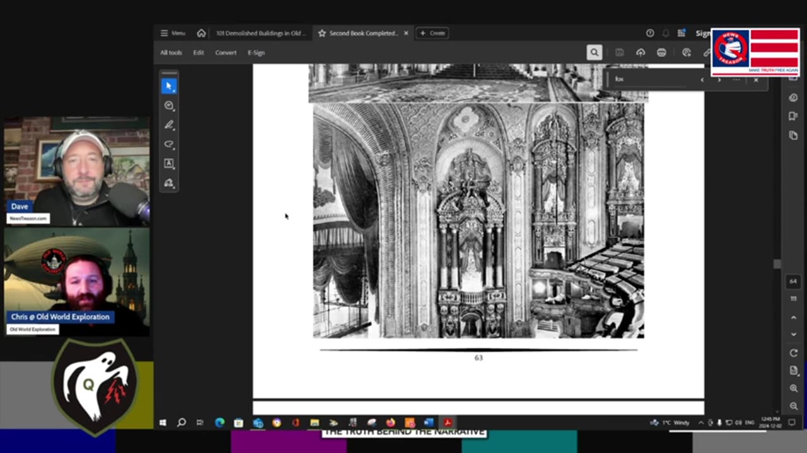Zoom in using the plus magnifier
Viewport: 807px width, 453px height.
click(794, 389)
